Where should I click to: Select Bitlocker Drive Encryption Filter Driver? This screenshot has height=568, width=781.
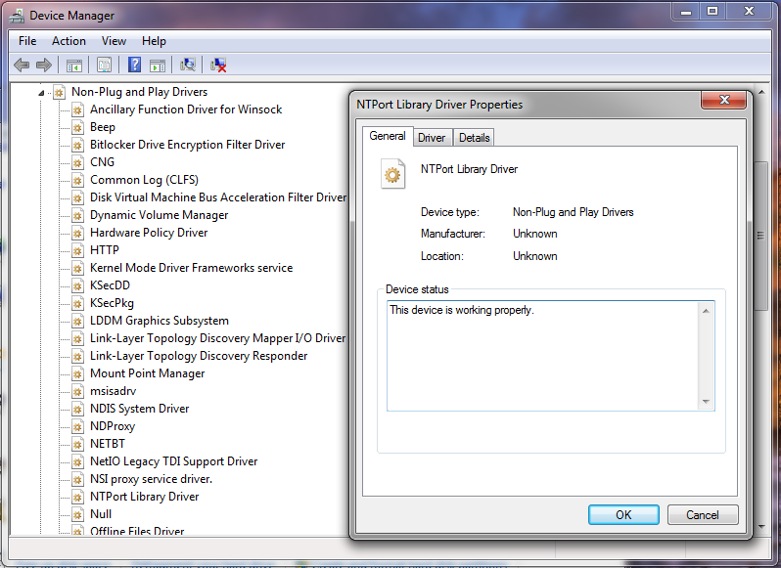pos(187,145)
